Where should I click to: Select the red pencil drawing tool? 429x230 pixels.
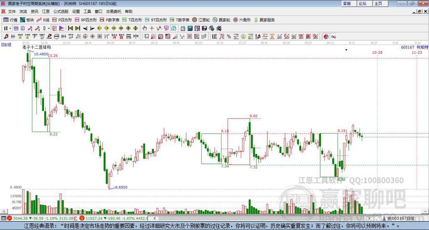click(x=6, y=37)
